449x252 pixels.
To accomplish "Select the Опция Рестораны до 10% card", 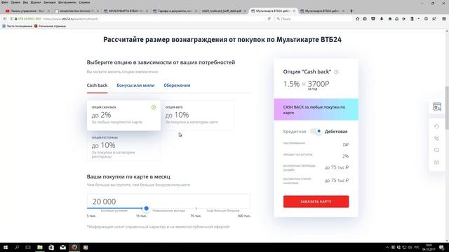I will click(123, 146).
